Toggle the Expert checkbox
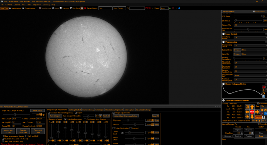Viewport: 267px width, 145px height. tap(76, 113)
